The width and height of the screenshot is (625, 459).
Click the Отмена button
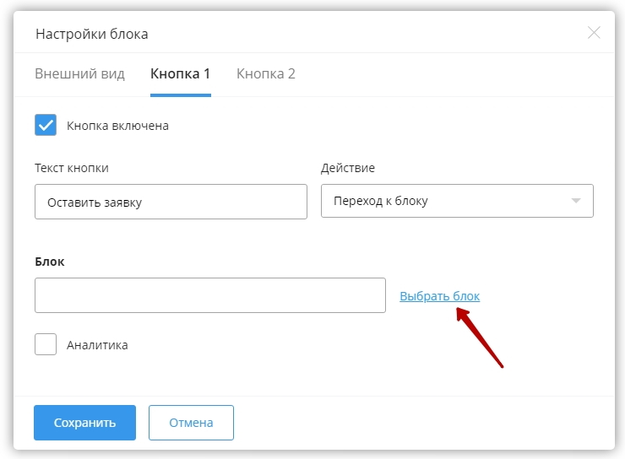191,423
